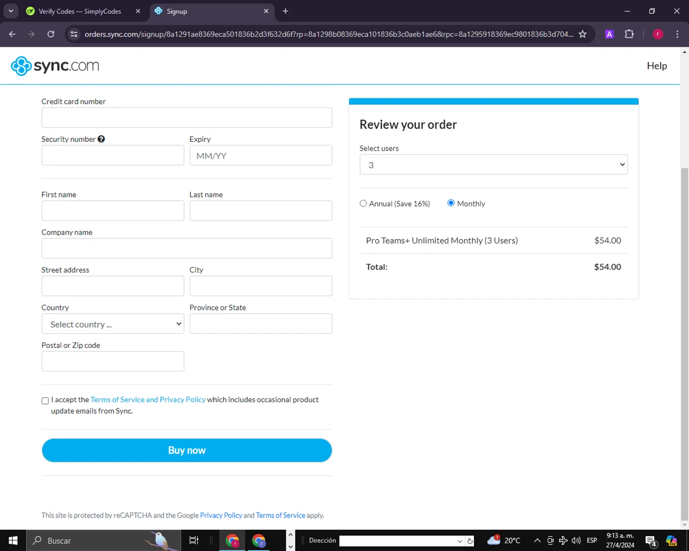Open the Chrome profile avatar
689x551 pixels.
[x=658, y=34]
